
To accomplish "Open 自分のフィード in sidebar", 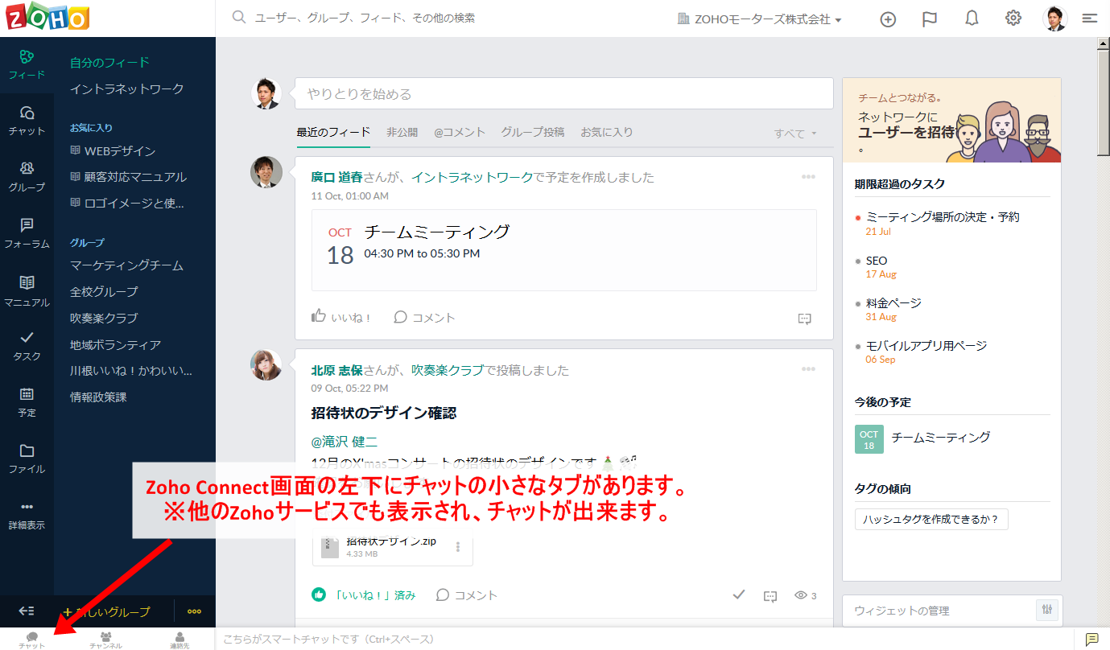I will (x=109, y=62).
